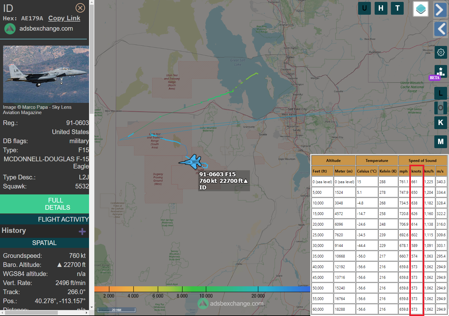Click the Groundspeed value 760 kt

click(x=77, y=256)
